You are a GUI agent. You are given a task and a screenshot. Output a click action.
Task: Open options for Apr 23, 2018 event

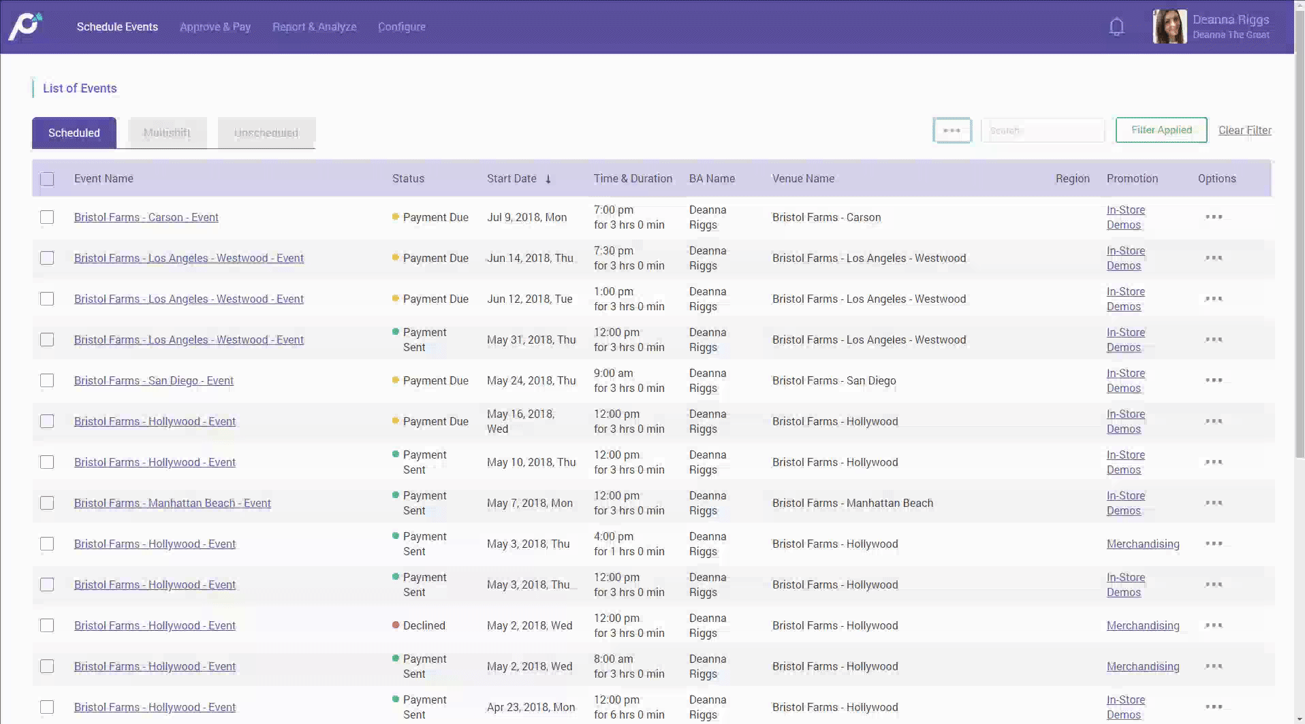coord(1214,707)
